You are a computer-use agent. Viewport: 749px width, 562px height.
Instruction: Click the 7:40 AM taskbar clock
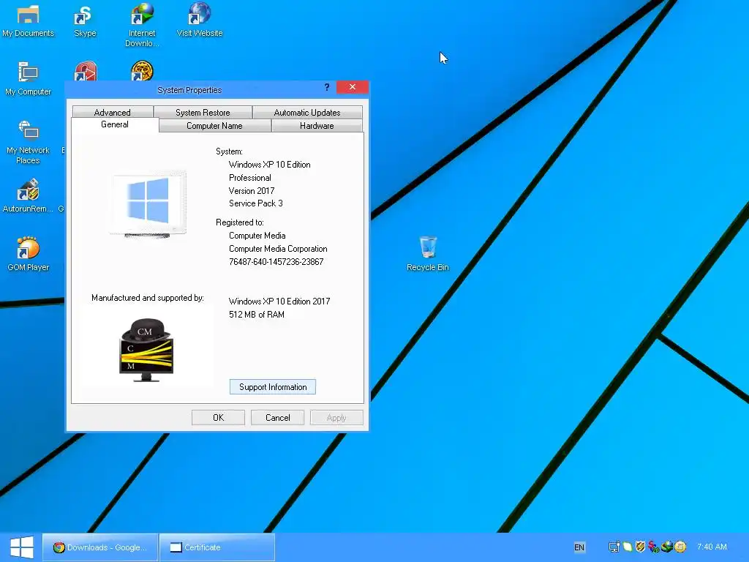point(712,547)
